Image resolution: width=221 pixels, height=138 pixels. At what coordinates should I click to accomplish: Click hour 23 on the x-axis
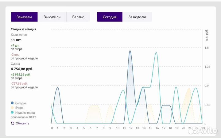coord(203,128)
